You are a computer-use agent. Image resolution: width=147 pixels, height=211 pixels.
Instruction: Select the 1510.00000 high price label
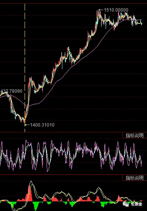coord(116,10)
